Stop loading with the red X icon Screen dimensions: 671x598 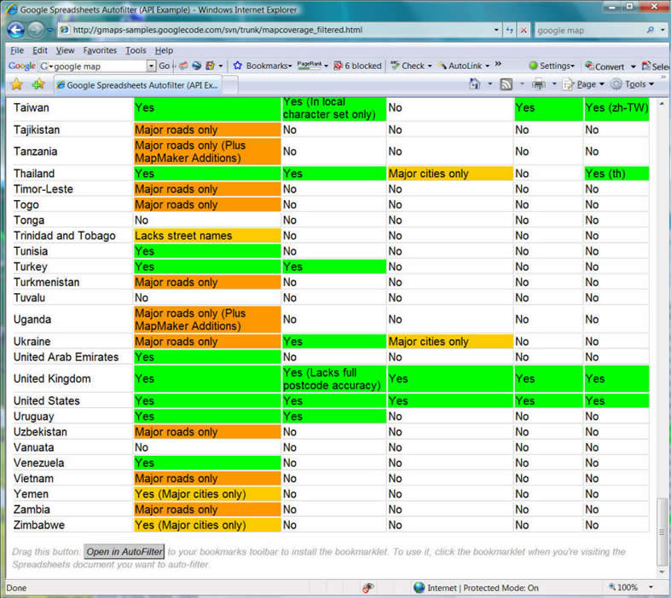point(523,31)
